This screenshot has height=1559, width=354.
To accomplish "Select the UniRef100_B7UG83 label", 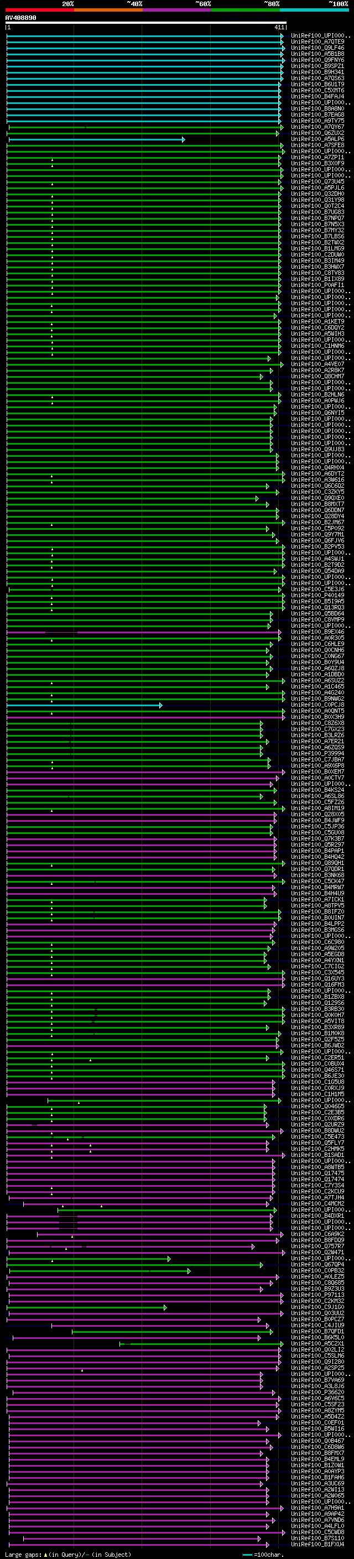I will [x=317, y=212].
